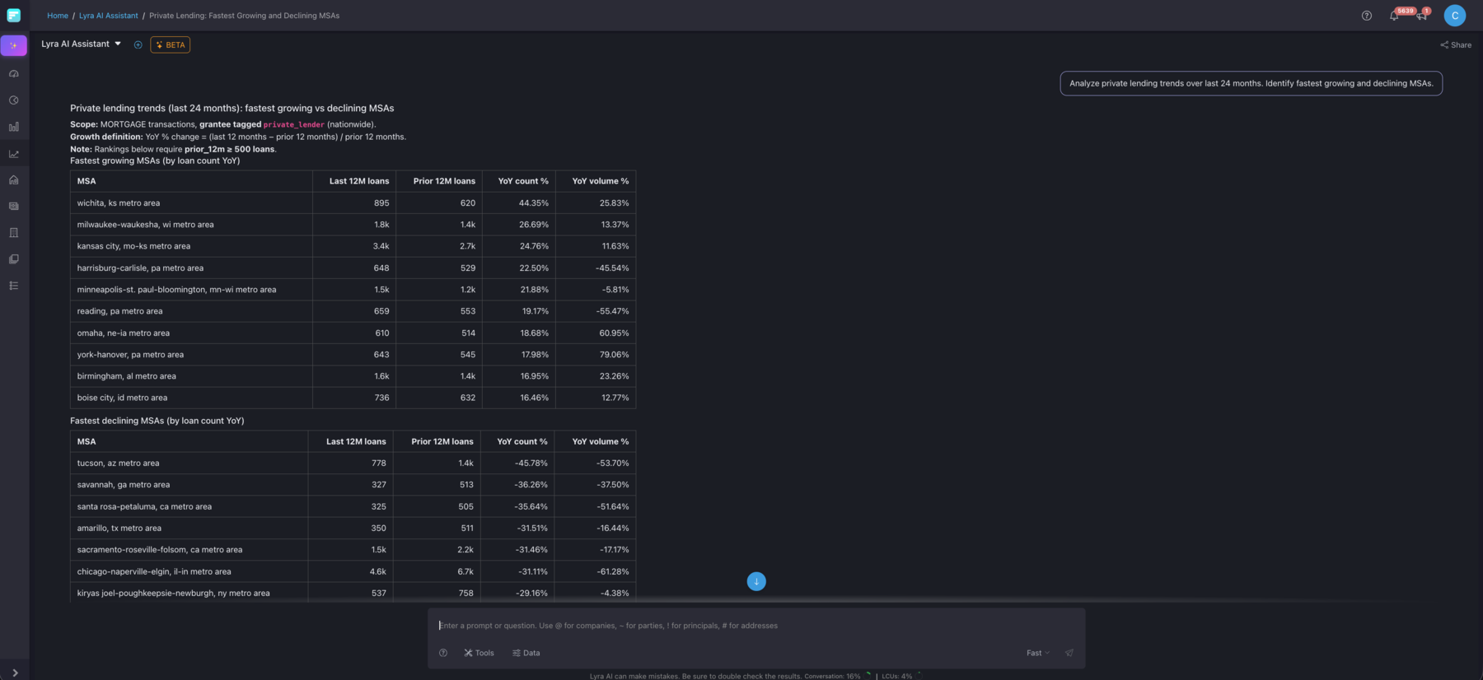Open the bar chart sidebar icon
1483x680 pixels.
pyautogui.click(x=14, y=127)
